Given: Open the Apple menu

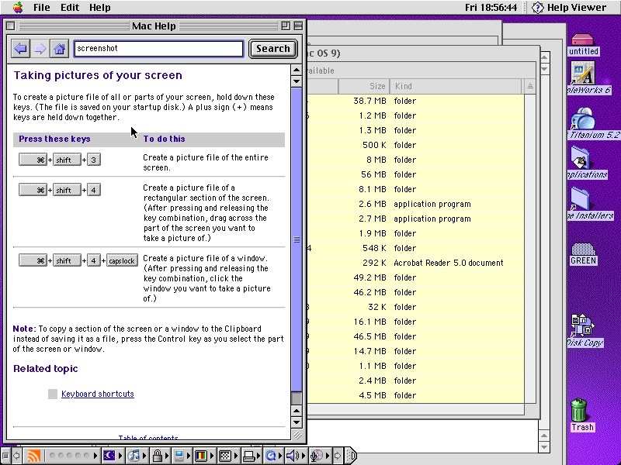Looking at the screenshot, I should (17, 7).
